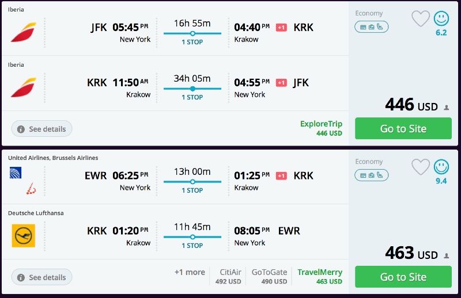Click the Iberia logo on Krakow return
Screen dimensions: 461x298
[23, 87]
